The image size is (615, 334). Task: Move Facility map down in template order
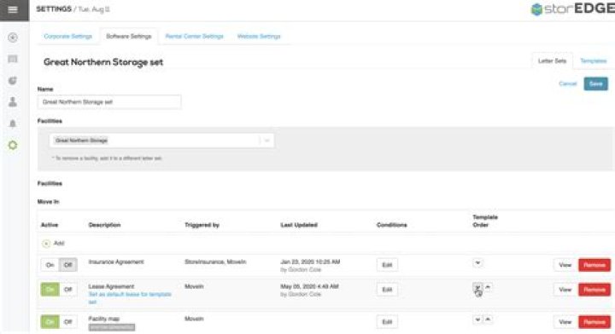click(x=477, y=320)
